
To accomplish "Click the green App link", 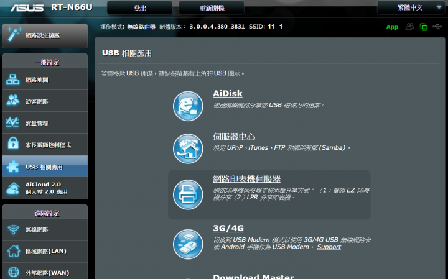I will (x=392, y=27).
